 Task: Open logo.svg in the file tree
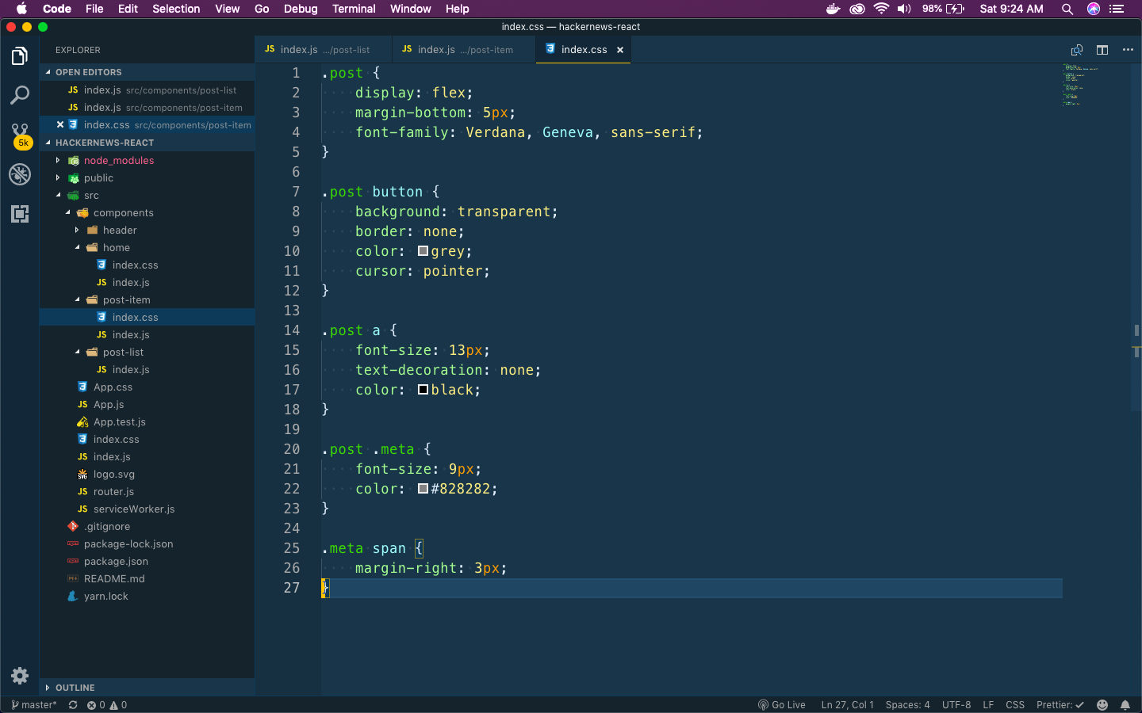tap(147, 474)
